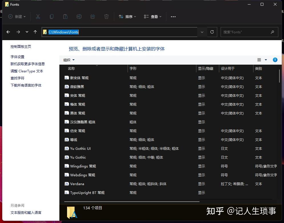Open the 排序 sort dropdown

point(127,17)
